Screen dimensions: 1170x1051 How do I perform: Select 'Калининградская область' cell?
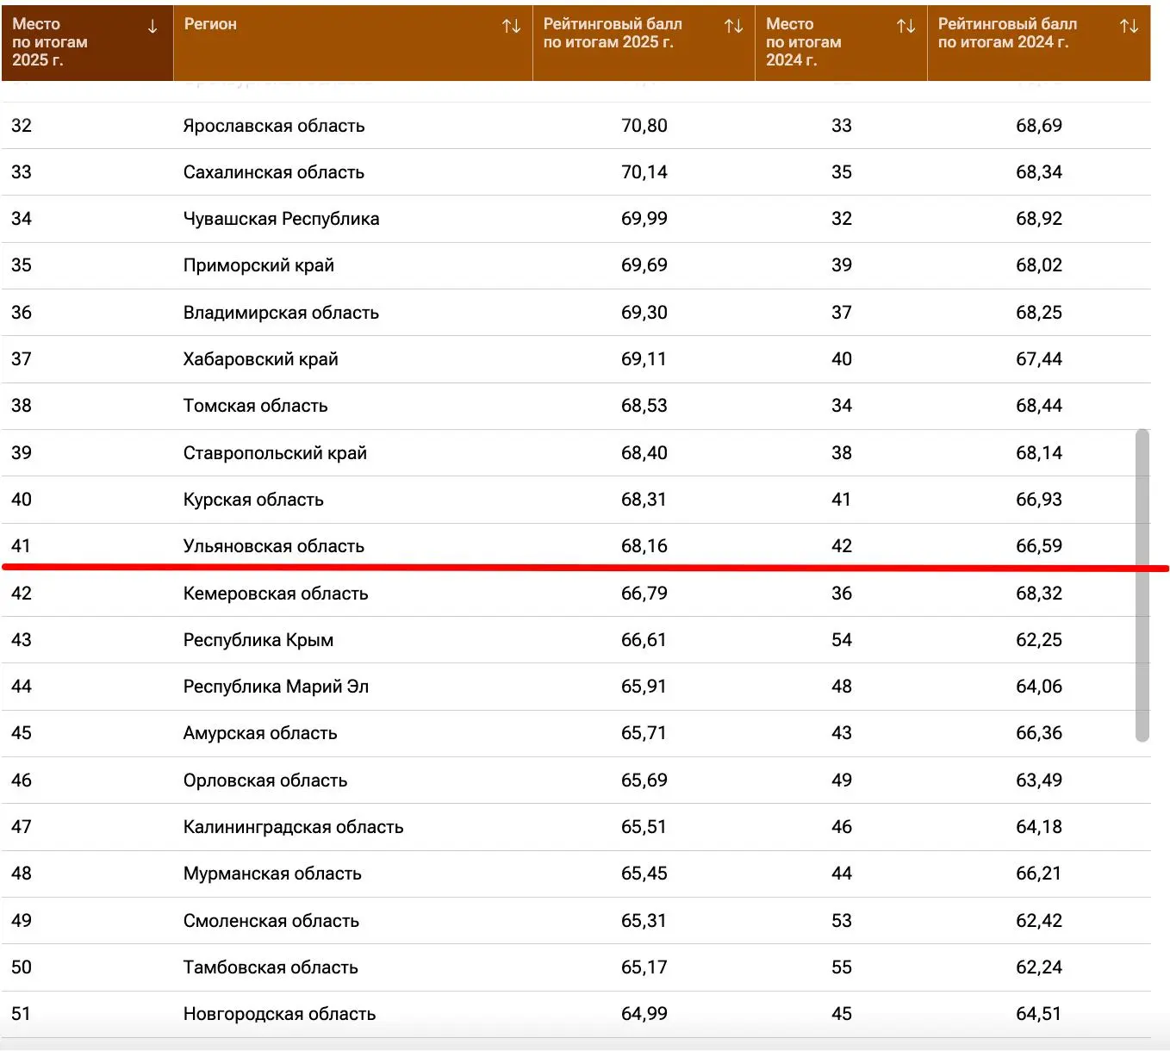click(x=294, y=827)
